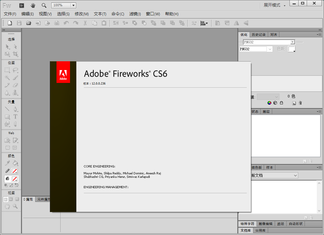Click the Open folder icon in toolbar
The height and width of the screenshot is (235, 324).
[29, 23]
